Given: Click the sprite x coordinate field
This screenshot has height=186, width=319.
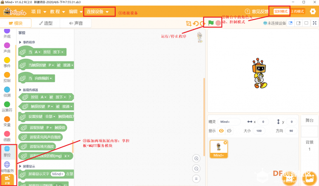Looking at the screenshot, I should click(x=263, y=122).
